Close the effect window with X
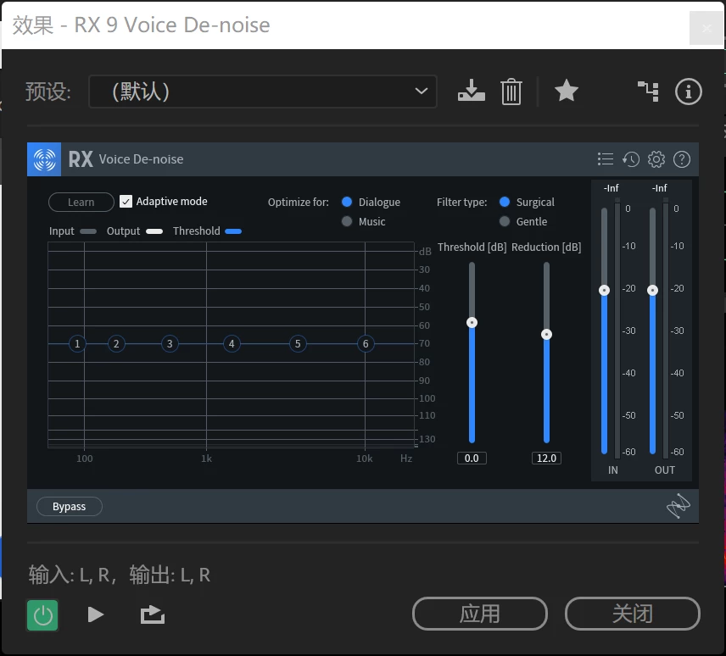The height and width of the screenshot is (656, 726). (x=706, y=28)
